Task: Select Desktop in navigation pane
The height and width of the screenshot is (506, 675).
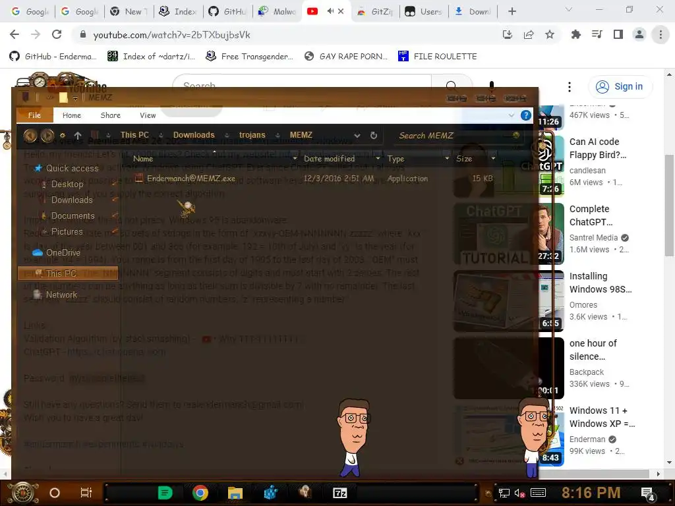Action: [63, 184]
